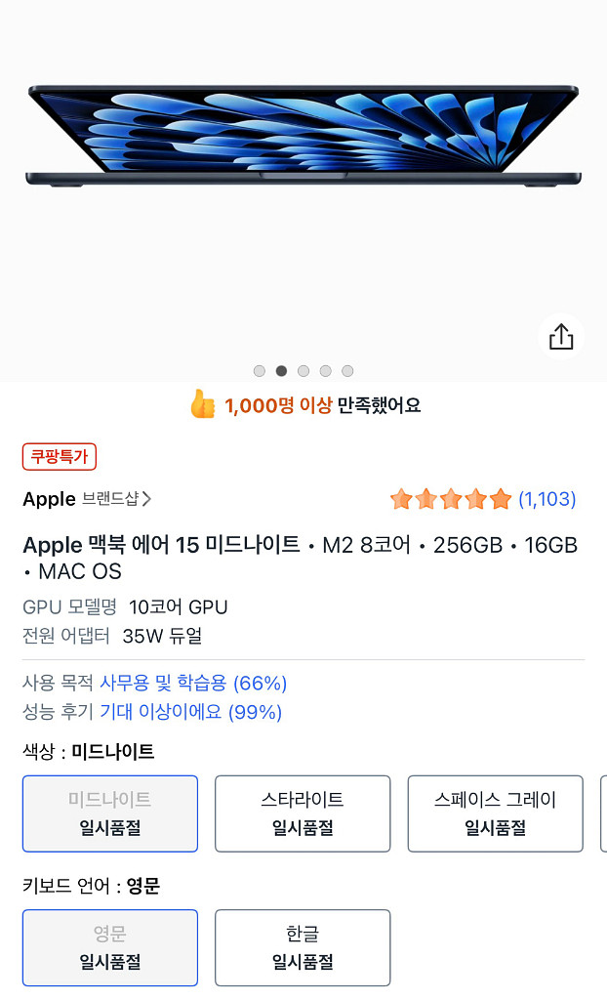
Task: Jump to third image carousel dot
Action: point(303,371)
